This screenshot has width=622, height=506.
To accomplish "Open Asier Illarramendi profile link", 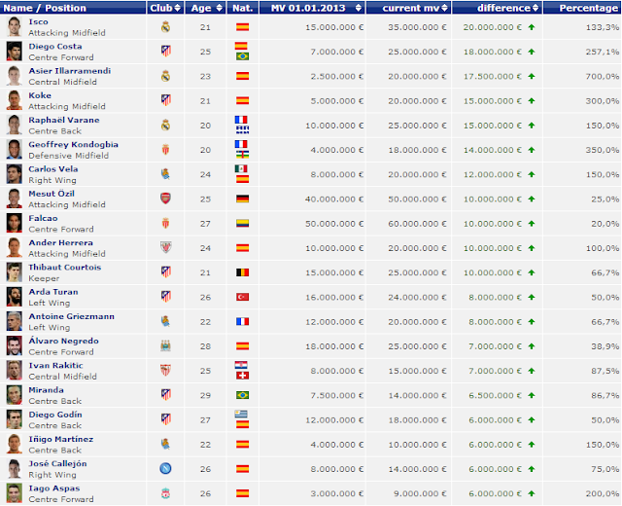I will point(69,71).
